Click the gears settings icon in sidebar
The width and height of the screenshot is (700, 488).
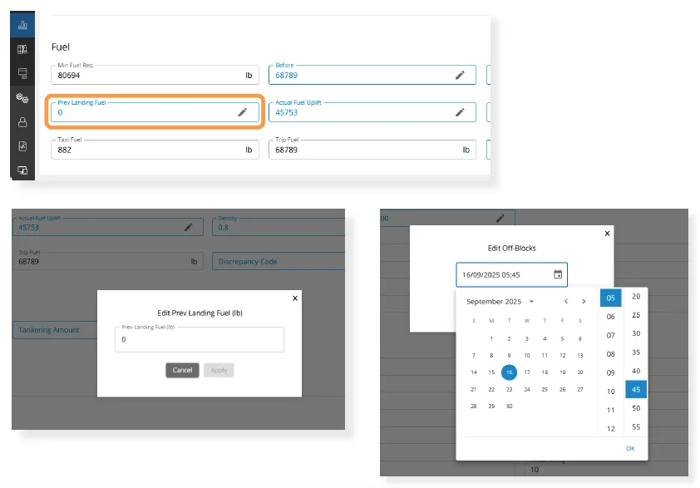point(22,97)
